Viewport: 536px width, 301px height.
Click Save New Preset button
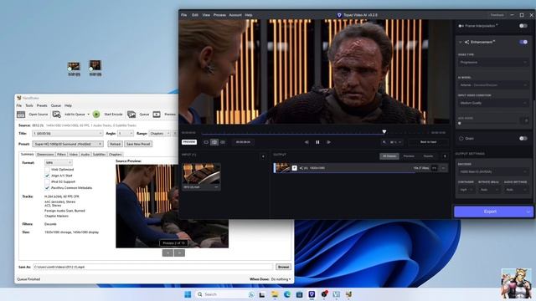coord(138,144)
